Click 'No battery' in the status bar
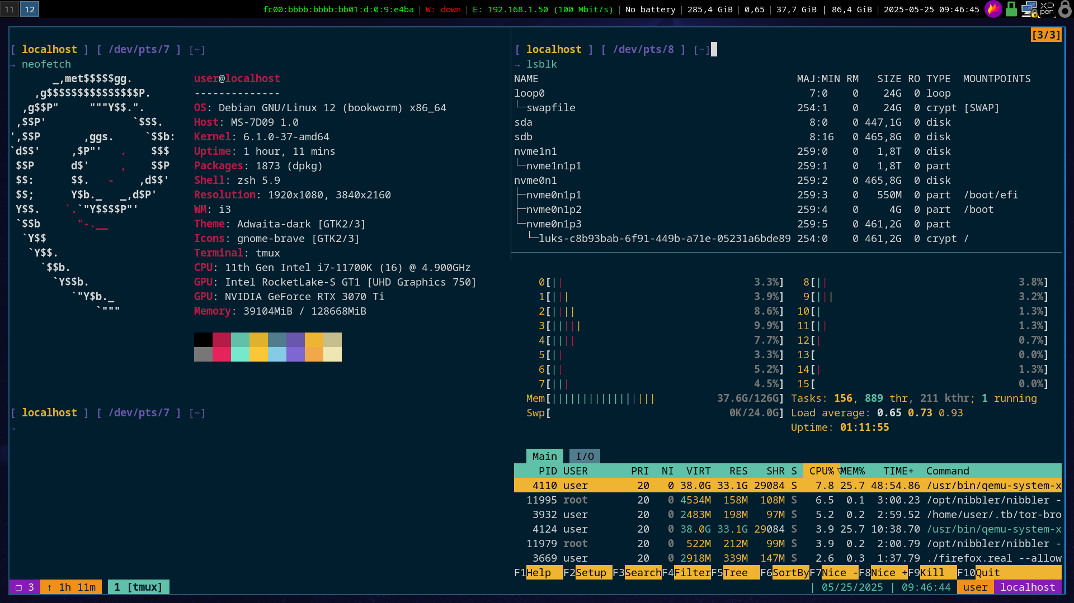 tap(650, 9)
